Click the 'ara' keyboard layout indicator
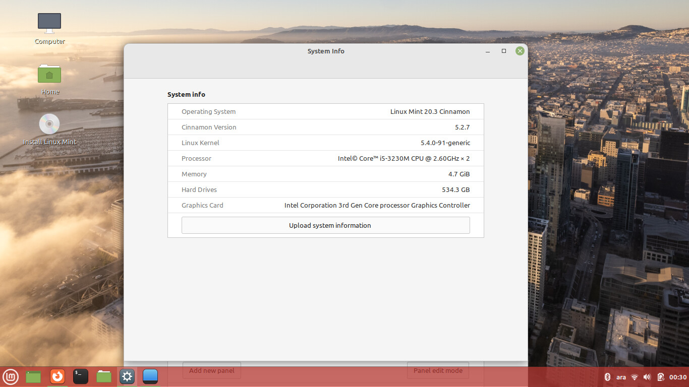The height and width of the screenshot is (387, 689). (621, 377)
